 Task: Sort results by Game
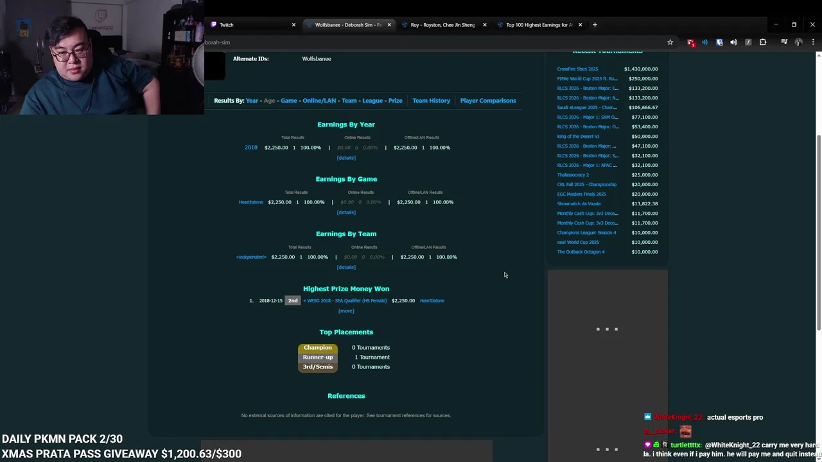(288, 101)
